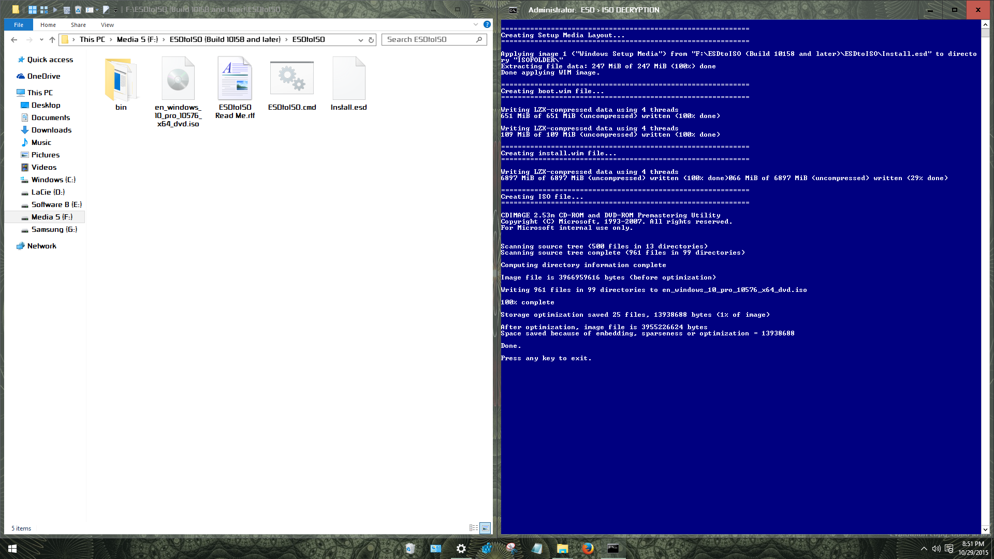Switch to large icons view layout
Viewport: 994px width, 559px height.
(x=485, y=528)
